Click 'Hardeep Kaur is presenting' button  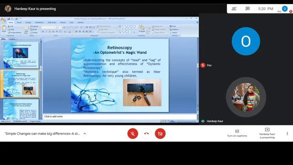267,133
